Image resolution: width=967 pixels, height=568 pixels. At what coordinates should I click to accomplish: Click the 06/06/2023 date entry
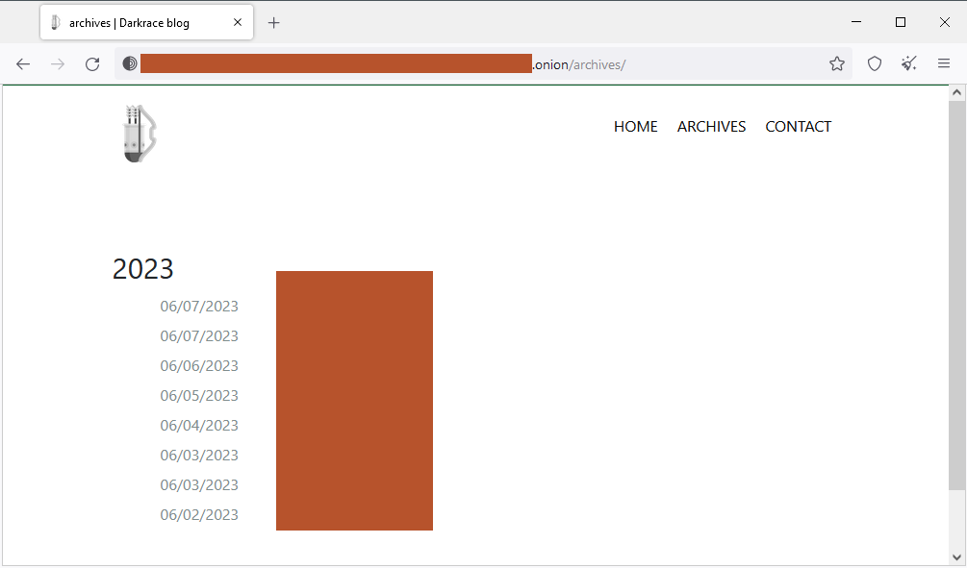click(199, 366)
